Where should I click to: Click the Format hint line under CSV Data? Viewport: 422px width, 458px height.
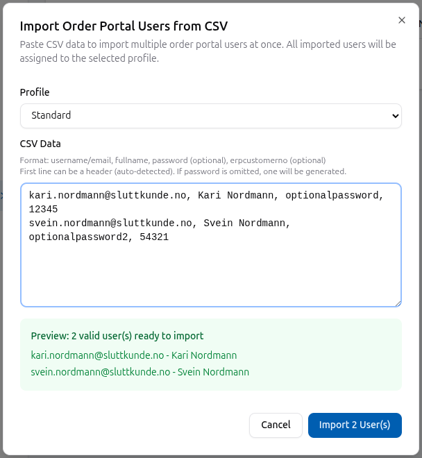(172, 160)
